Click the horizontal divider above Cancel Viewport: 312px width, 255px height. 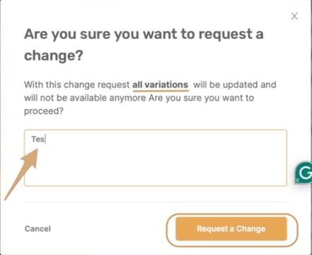[156, 202]
